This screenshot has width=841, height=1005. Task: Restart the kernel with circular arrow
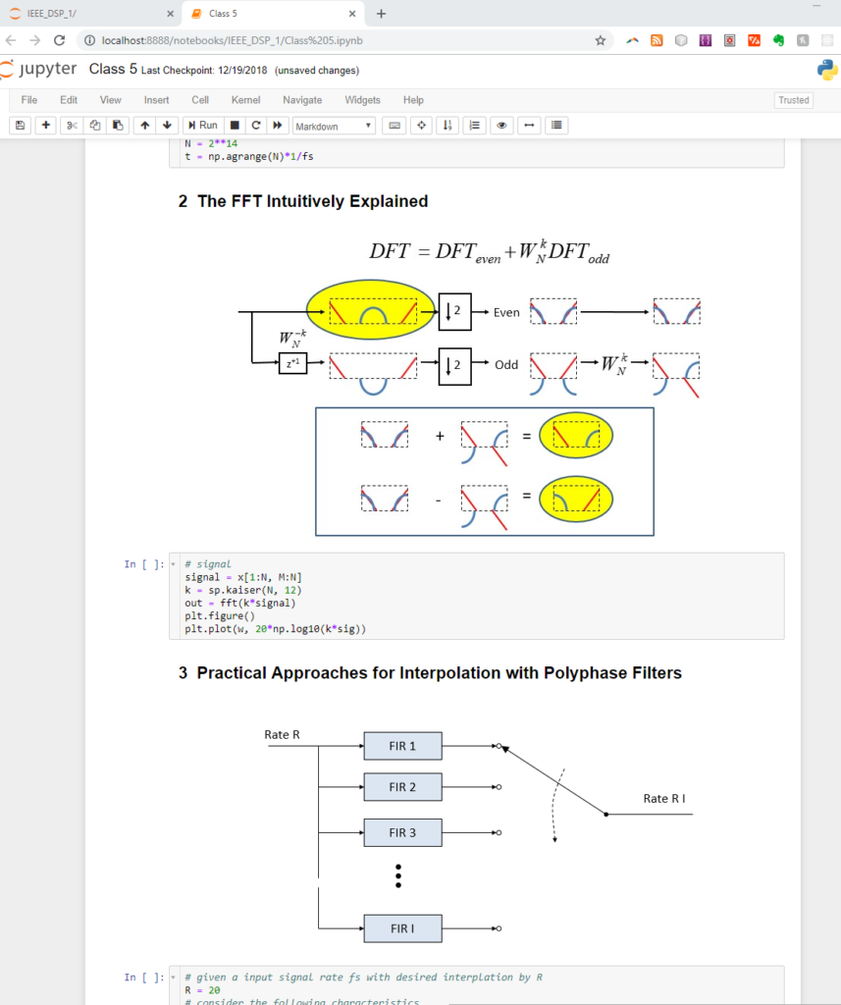(x=256, y=126)
